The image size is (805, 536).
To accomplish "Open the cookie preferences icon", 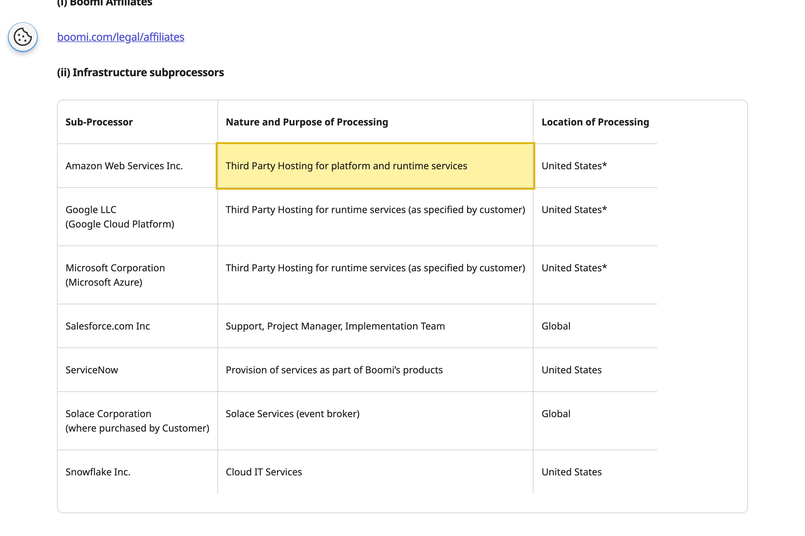I will 23,37.
